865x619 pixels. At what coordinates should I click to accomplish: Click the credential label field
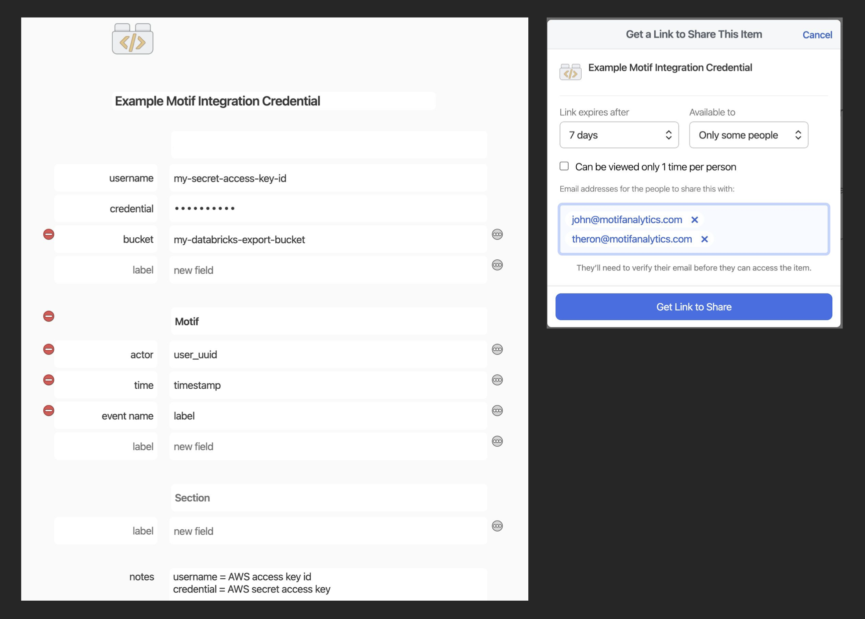click(x=105, y=209)
